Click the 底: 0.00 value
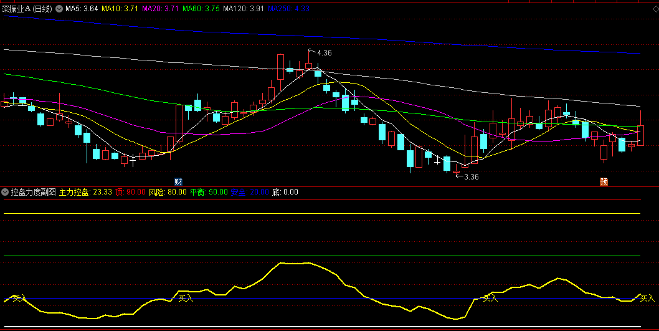This screenshot has height=331, width=659. 285,192
